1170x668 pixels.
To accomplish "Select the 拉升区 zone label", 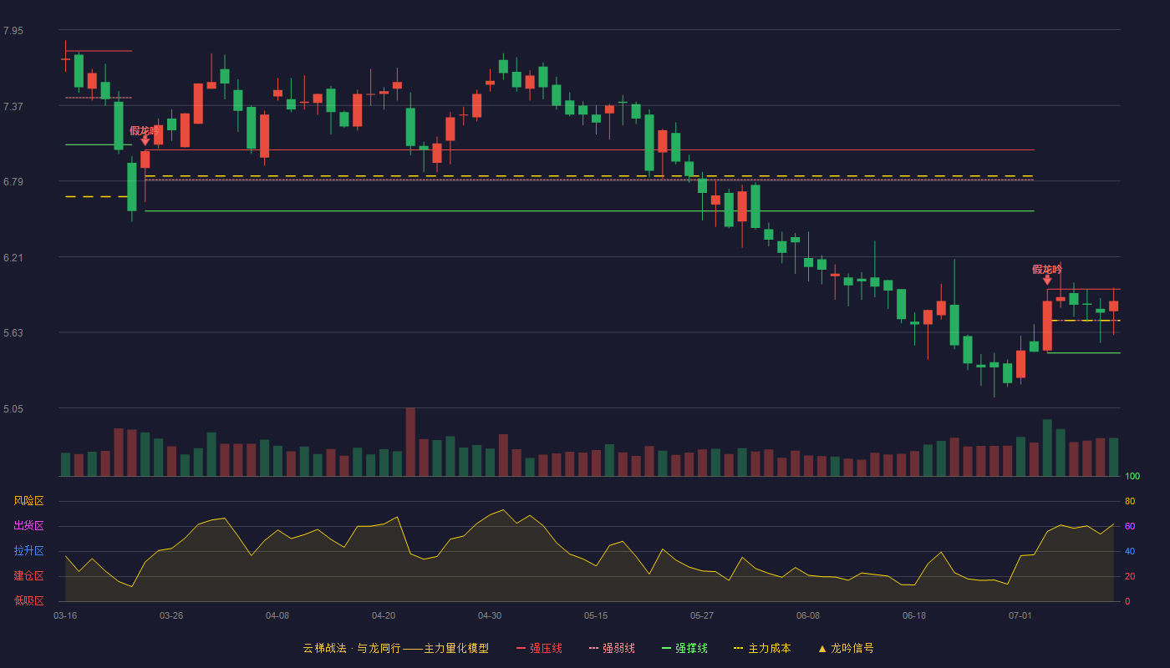I will click(28, 551).
